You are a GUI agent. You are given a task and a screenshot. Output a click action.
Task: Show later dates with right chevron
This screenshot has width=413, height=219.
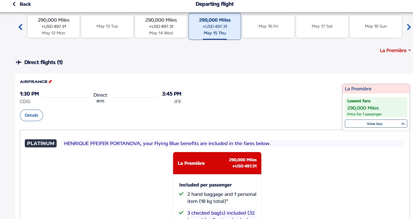(x=409, y=27)
